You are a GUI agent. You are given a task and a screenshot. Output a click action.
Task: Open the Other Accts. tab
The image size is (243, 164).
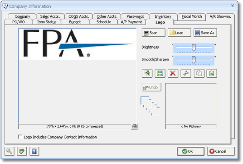click(x=107, y=16)
